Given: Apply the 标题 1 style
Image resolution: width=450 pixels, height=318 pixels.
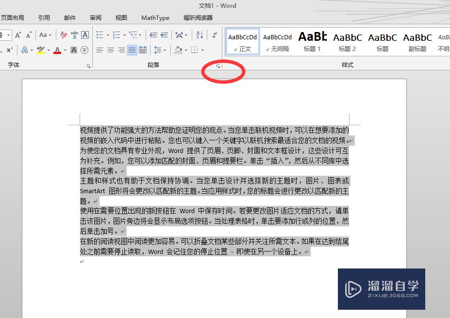Looking at the screenshot, I should pyautogui.click(x=312, y=41).
